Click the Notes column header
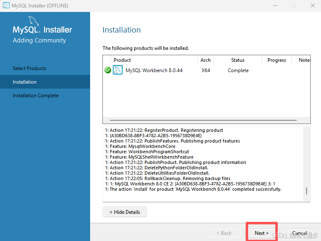The image size is (321, 241). pyautogui.click(x=301, y=60)
